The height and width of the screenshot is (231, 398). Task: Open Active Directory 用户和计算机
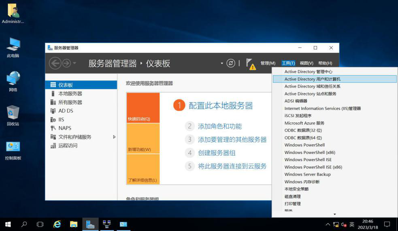tap(334, 79)
